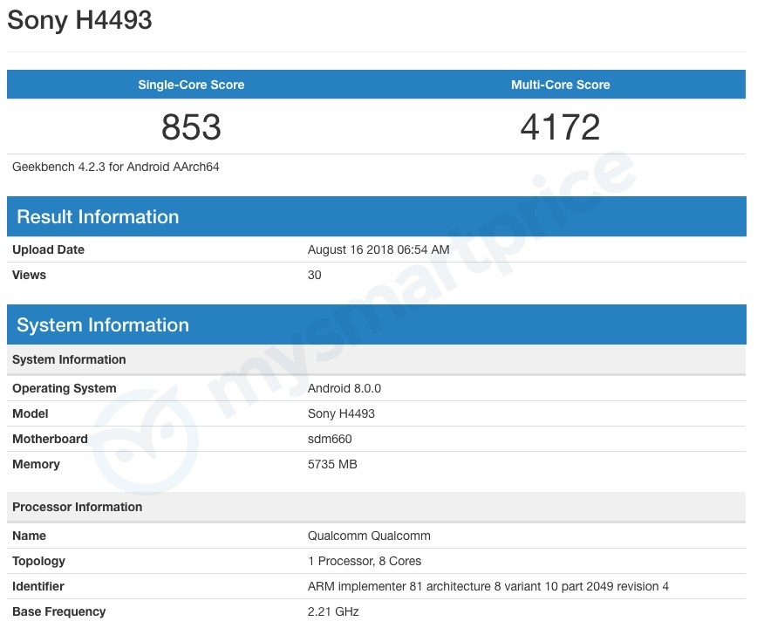The image size is (764, 628).
Task: Click the 'Operating System' label
Action: pos(65,389)
